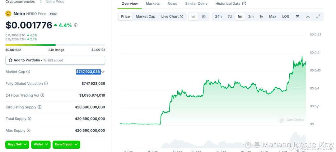Click the $0.00193 range high value
The height and width of the screenshot is (152, 336).
coord(98,50)
